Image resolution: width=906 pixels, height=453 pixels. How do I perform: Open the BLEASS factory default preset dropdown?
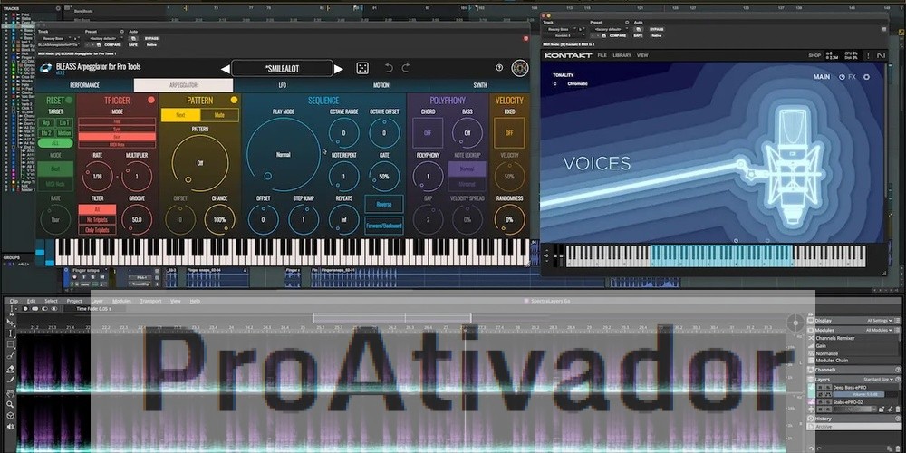103,38
